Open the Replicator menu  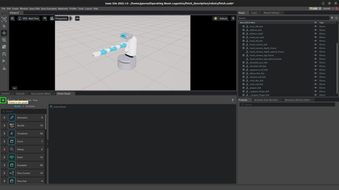pos(63,8)
